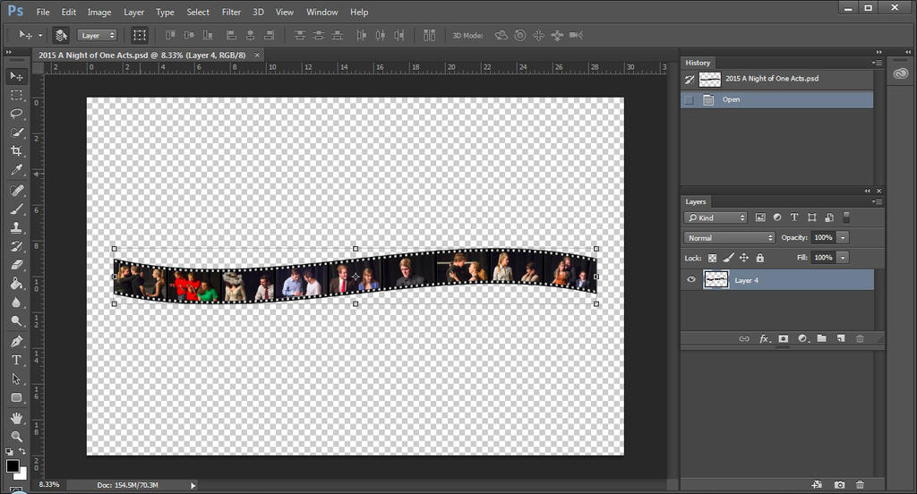This screenshot has height=494, width=917.
Task: Hide Layer 4 using the eye icon
Action: (690, 280)
